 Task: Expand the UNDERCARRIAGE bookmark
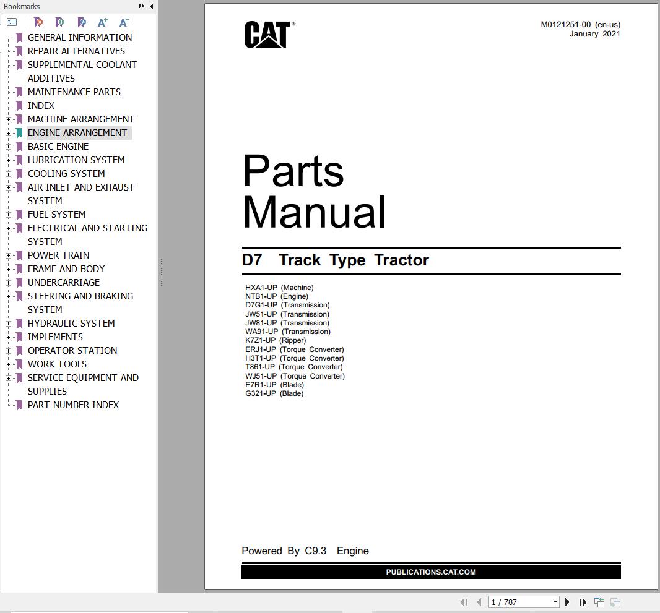tap(8, 283)
